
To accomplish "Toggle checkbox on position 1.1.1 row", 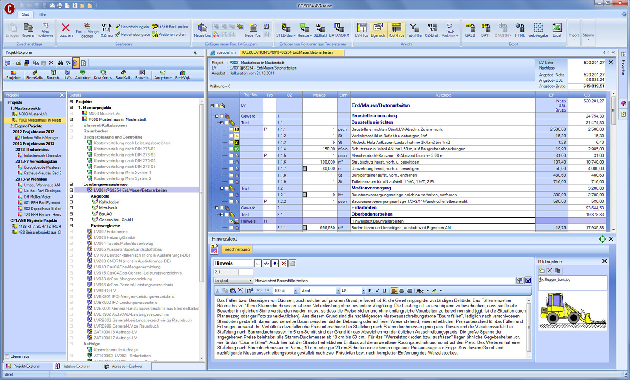I will tap(232, 129).
